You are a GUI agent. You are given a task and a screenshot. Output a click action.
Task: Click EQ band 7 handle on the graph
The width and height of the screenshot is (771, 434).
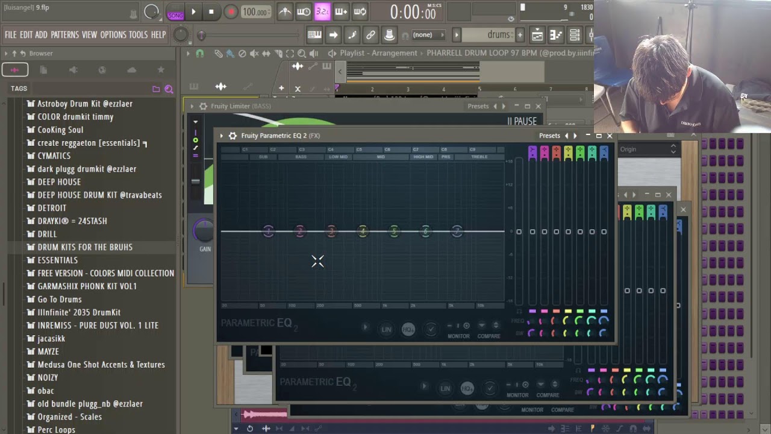pos(457,231)
